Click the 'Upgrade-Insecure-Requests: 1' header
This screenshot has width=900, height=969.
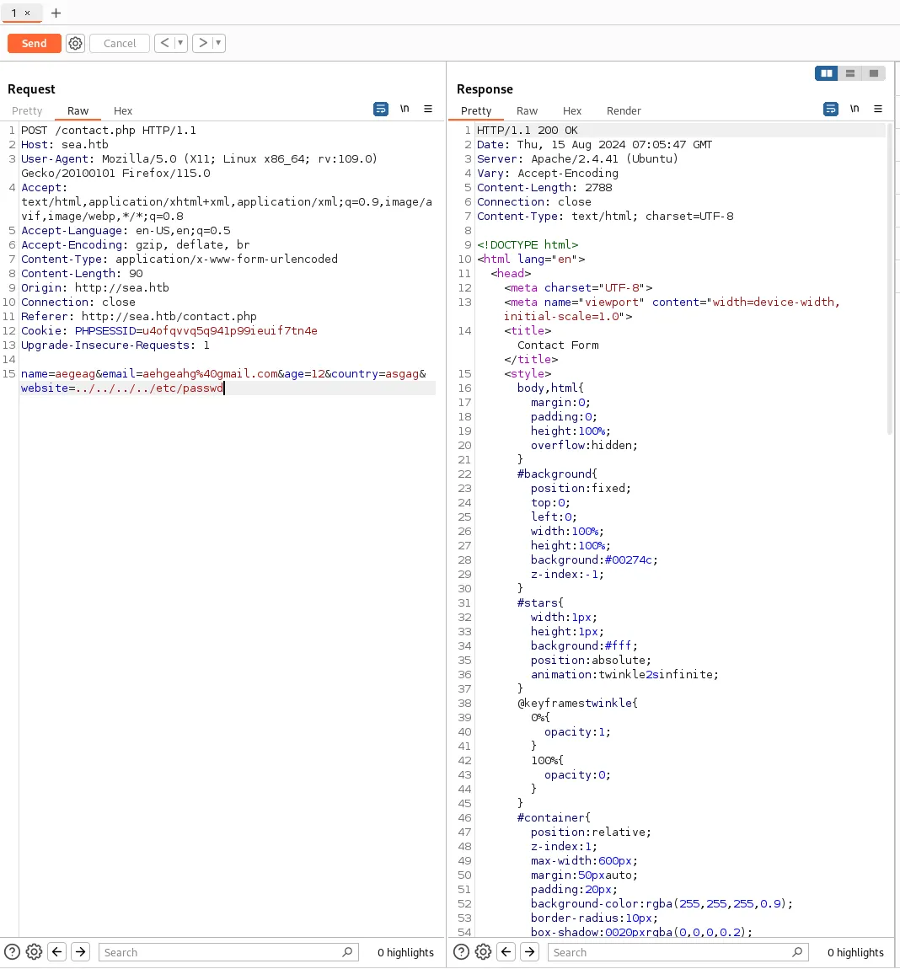point(115,345)
